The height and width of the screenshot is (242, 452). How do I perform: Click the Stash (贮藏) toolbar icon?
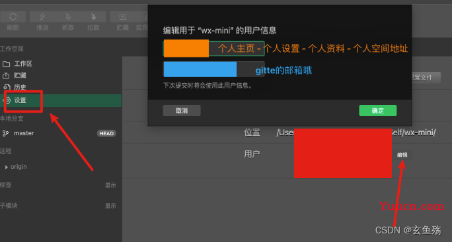click(123, 16)
